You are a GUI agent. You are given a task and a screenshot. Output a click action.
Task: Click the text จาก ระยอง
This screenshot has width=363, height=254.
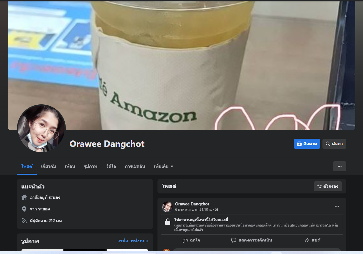40,209
